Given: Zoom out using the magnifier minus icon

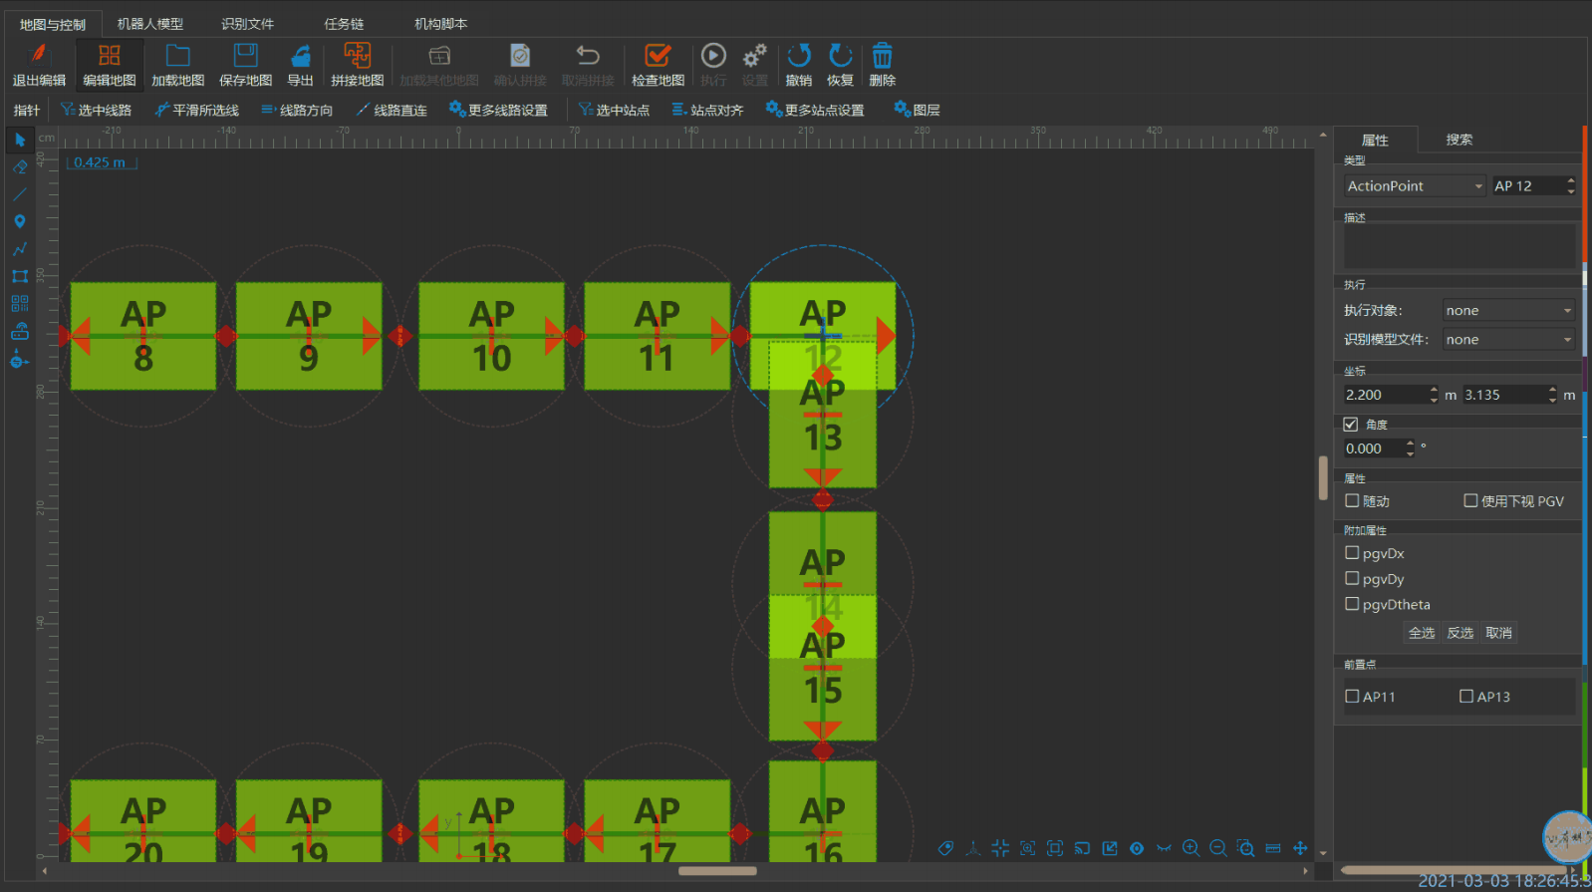Looking at the screenshot, I should pos(1217,848).
